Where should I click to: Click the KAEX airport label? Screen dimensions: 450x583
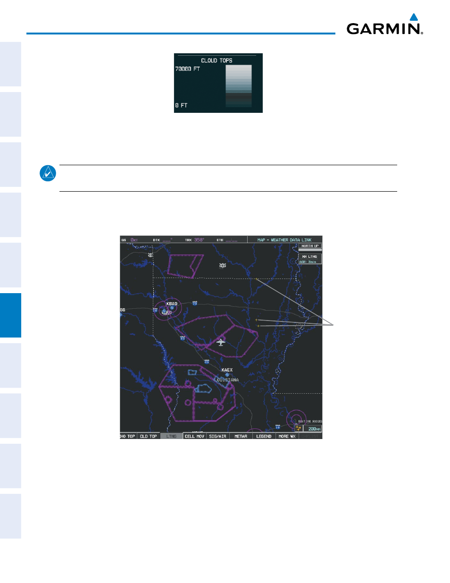pyautogui.click(x=227, y=370)
